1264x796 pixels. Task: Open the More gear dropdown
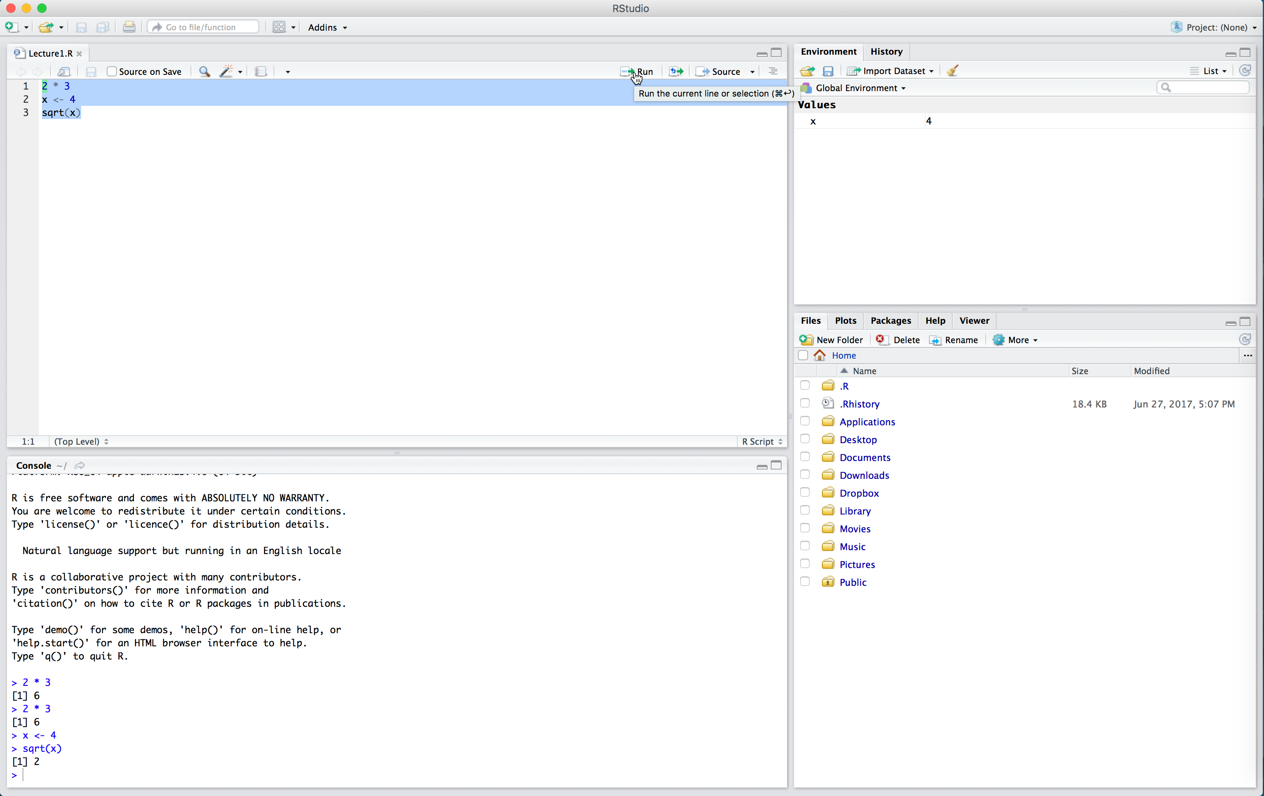pos(1015,340)
